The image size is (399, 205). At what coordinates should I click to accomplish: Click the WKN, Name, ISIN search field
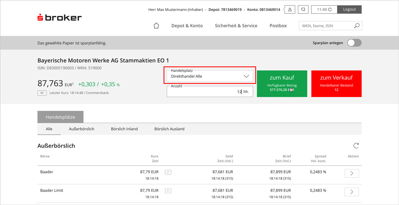pos(330,26)
